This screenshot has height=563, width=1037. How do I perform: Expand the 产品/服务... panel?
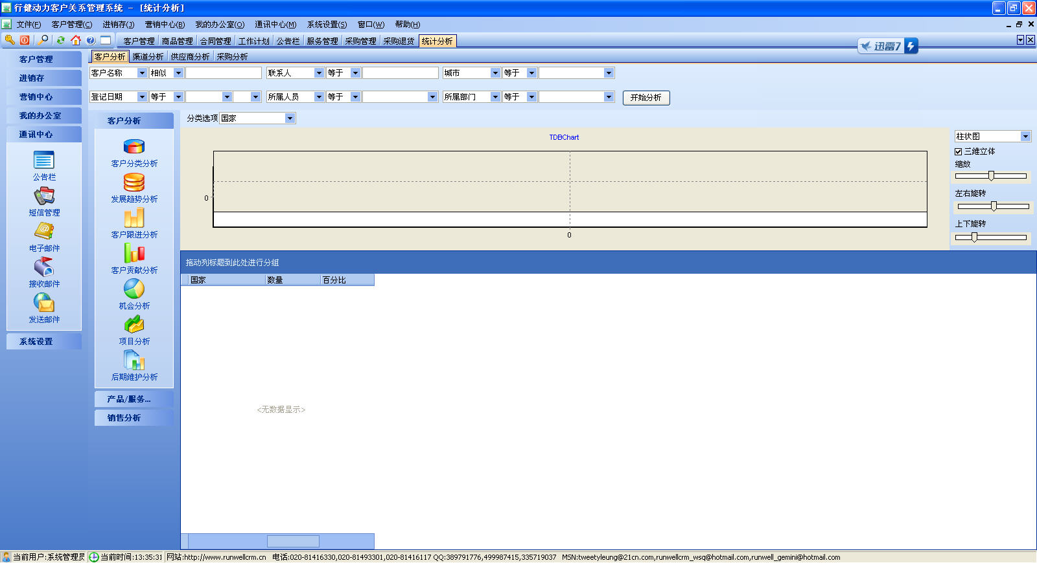click(134, 399)
